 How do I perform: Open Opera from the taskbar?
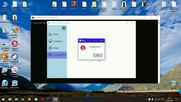click(42, 99)
